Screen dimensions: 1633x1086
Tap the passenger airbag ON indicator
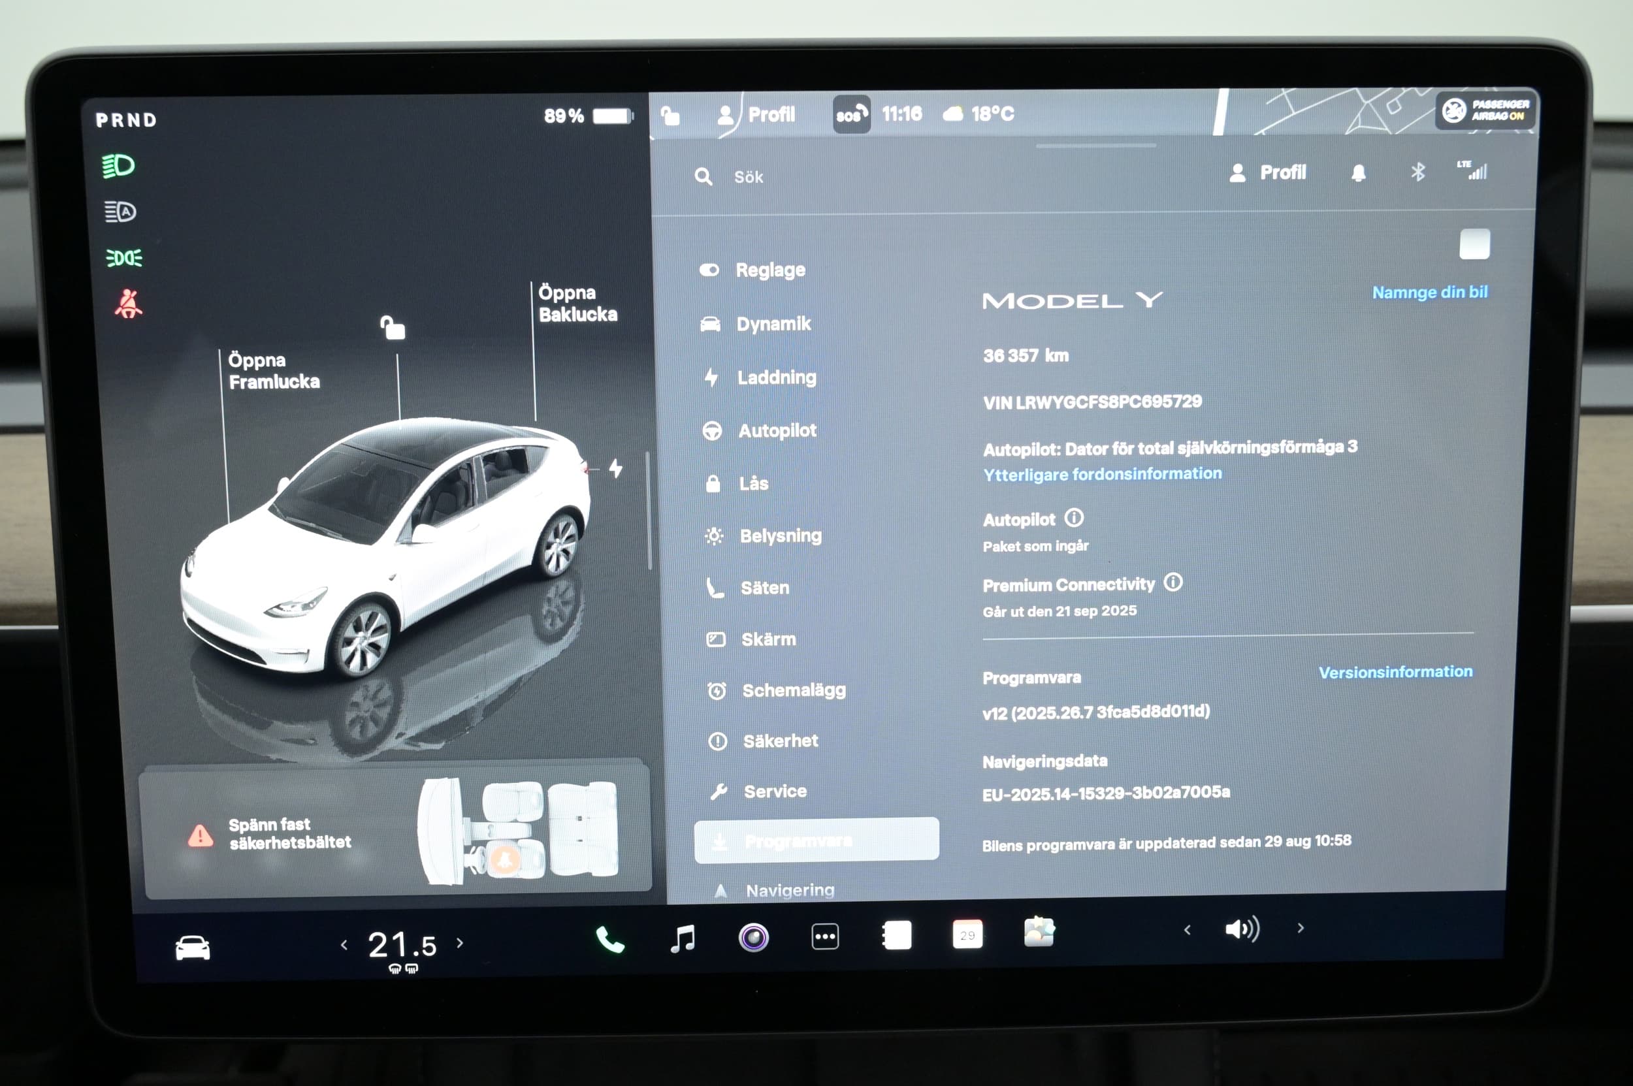pos(1486,110)
